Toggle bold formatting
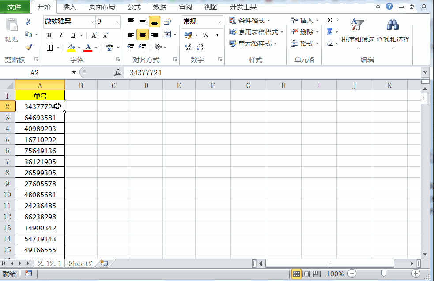The width and height of the screenshot is (434, 281). pos(49,35)
